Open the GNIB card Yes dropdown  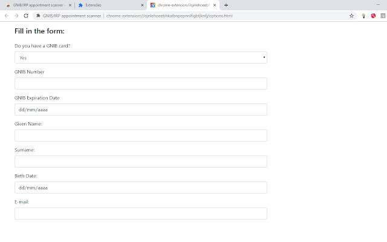141,57
